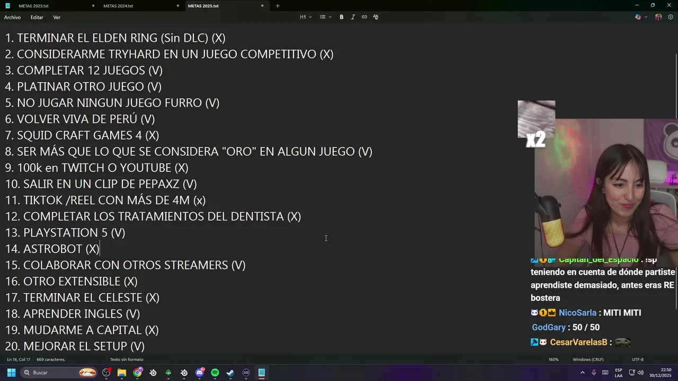Open Notepad icon on the taskbar
Viewport: 678px width, 381px height.
(262, 373)
